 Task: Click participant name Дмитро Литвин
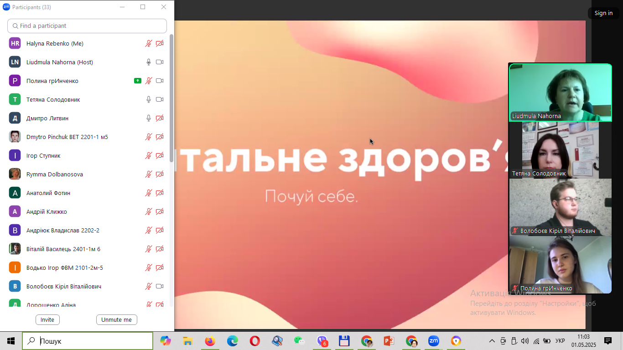tap(47, 118)
